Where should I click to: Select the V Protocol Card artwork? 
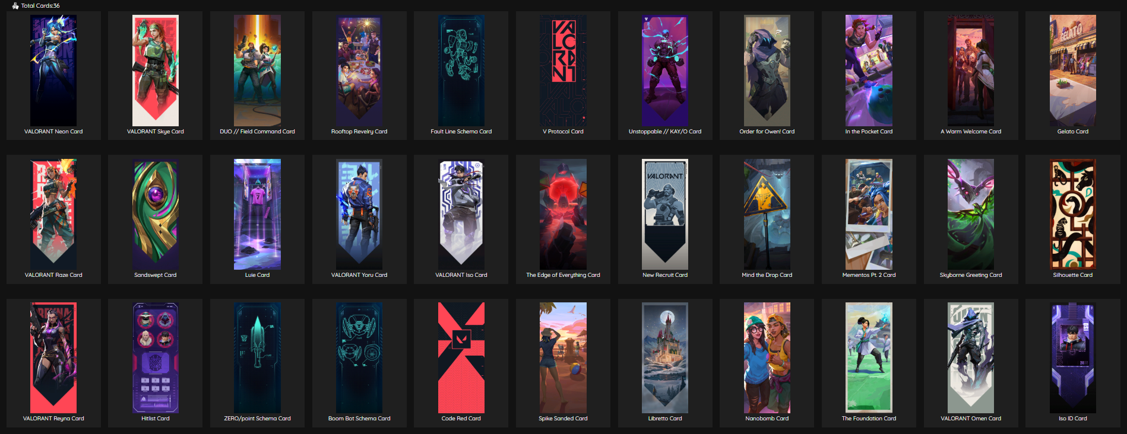563,71
